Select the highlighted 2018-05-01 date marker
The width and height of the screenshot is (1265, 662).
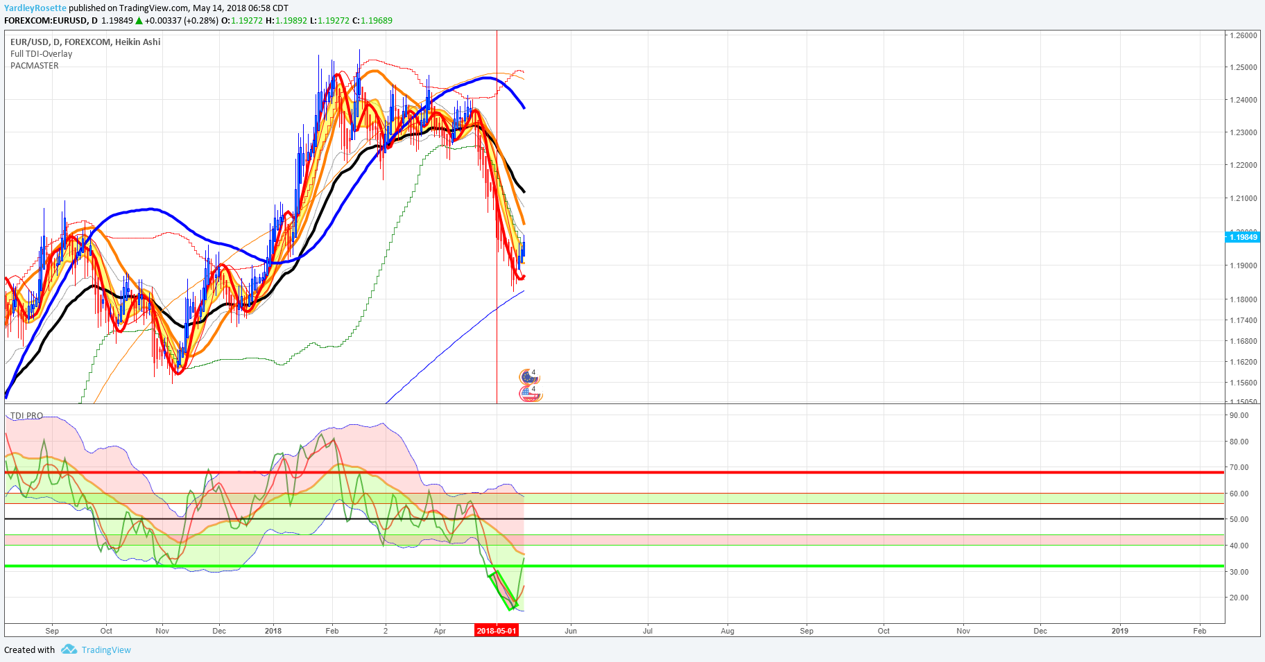tap(497, 631)
